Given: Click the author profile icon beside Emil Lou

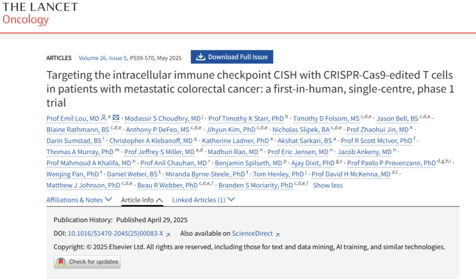Looking at the screenshot, I should (x=104, y=118).
